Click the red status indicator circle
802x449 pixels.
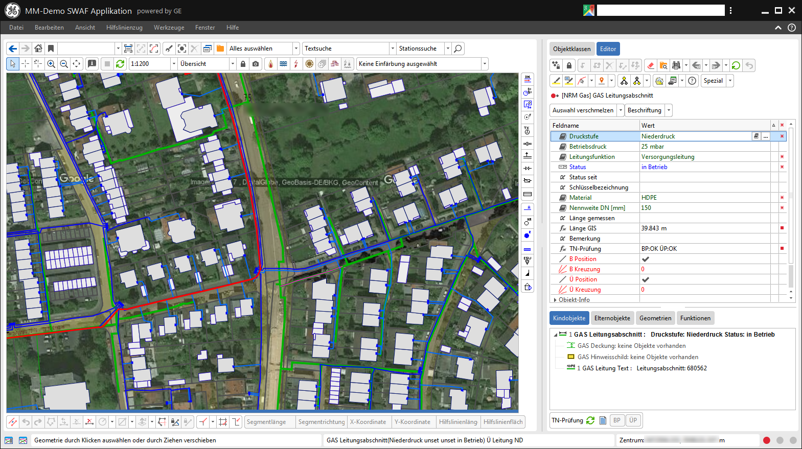[766, 440]
